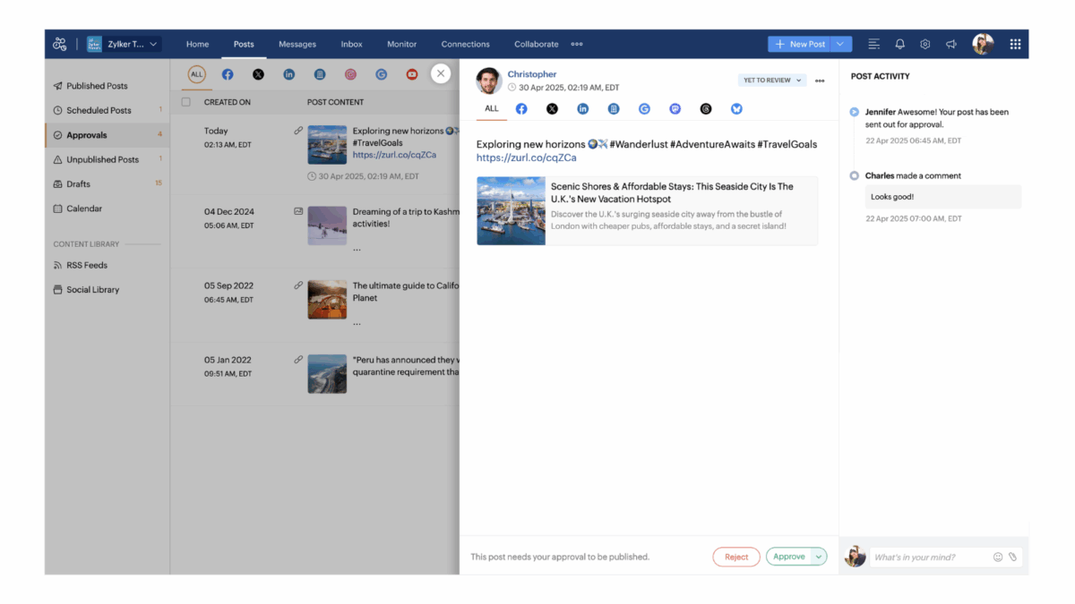Open the Connections tab
1075x604 pixels.
pos(466,44)
